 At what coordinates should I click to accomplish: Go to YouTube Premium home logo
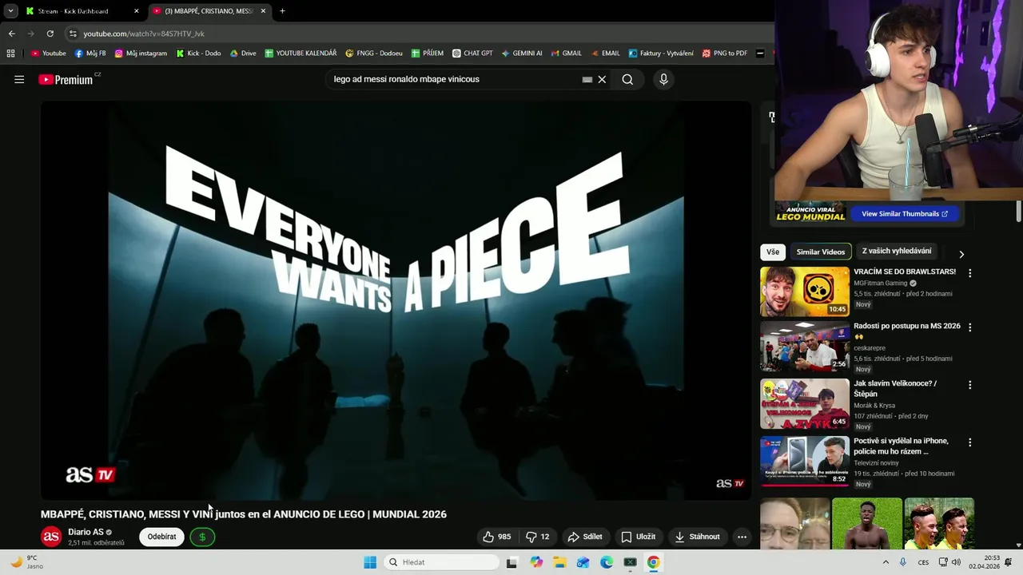66,79
